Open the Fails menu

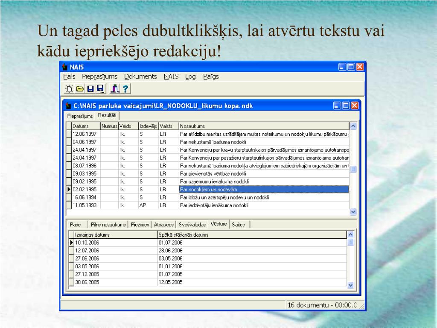point(69,76)
